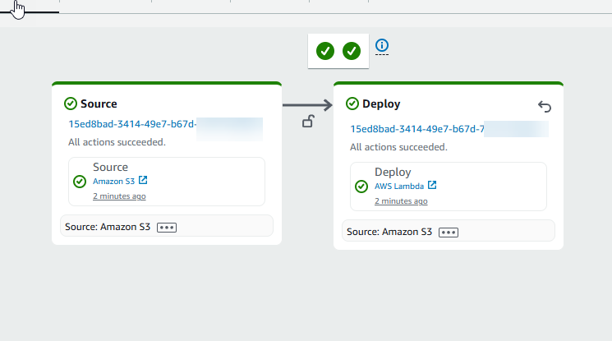Click the first green check in the top status box

click(325, 51)
